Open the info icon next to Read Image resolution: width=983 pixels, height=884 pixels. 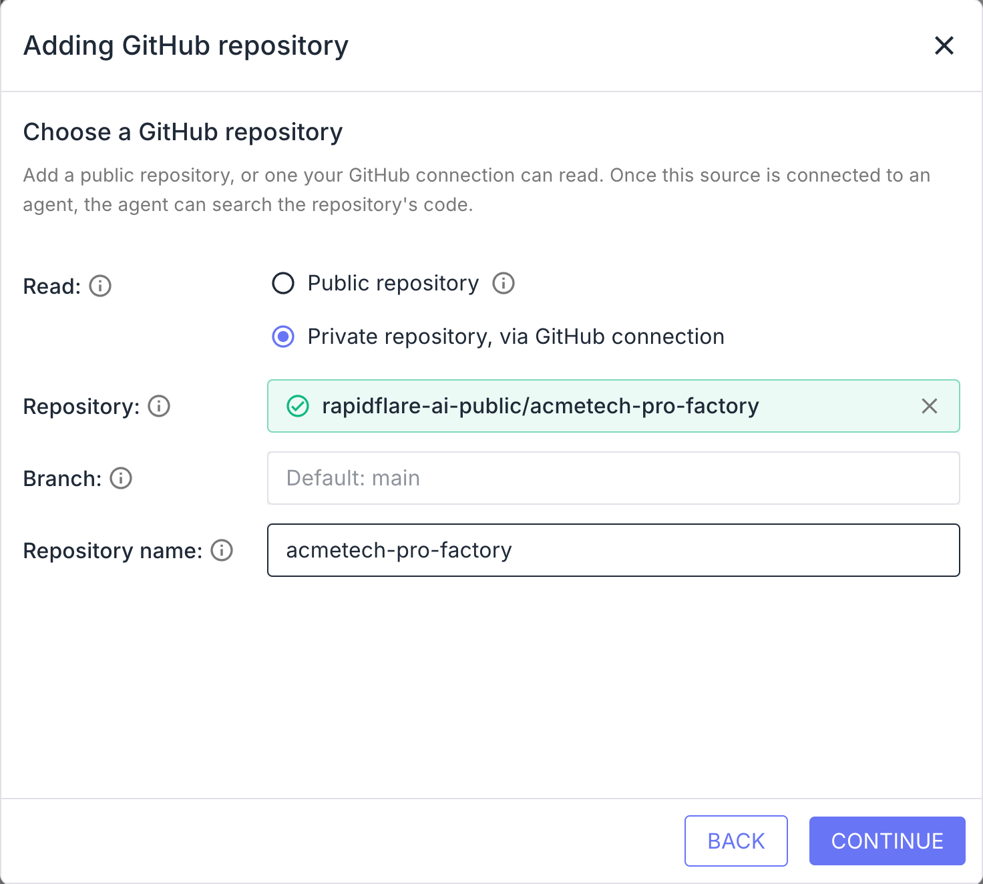point(100,286)
